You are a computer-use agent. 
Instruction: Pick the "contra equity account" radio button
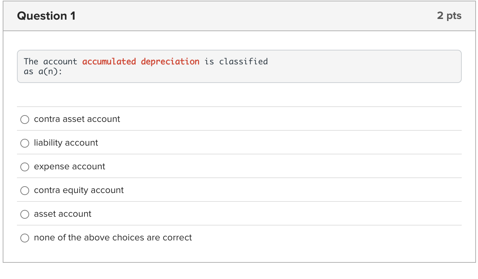point(25,190)
